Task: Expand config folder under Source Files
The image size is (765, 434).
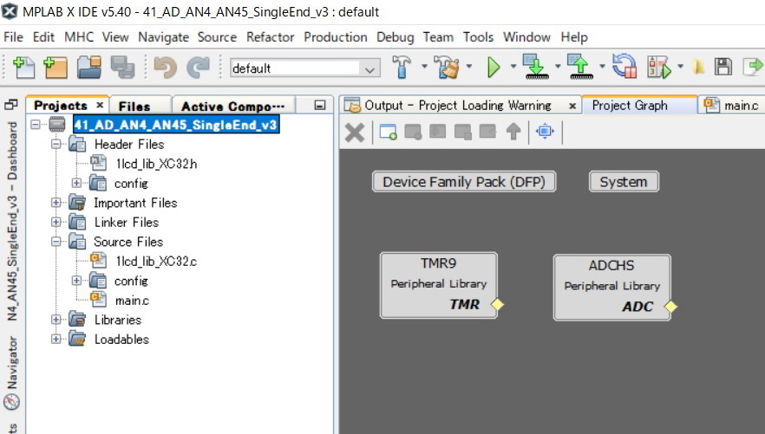Action: [76, 281]
